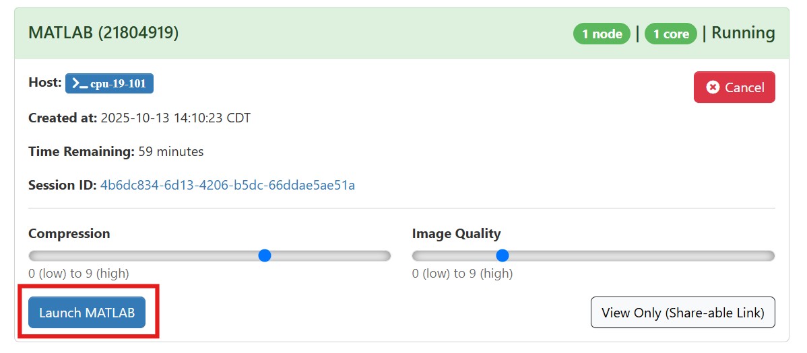Click the Compression slider handle

pyautogui.click(x=265, y=256)
